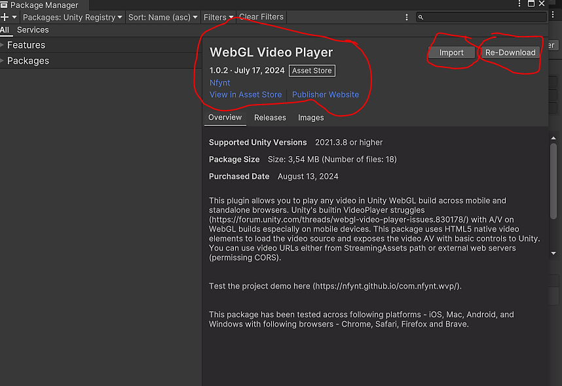
Task: Click the Re-Download button
Action: pos(510,52)
